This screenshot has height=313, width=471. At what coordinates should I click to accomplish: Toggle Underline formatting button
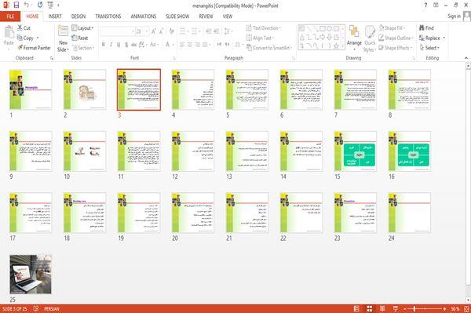pos(119,45)
